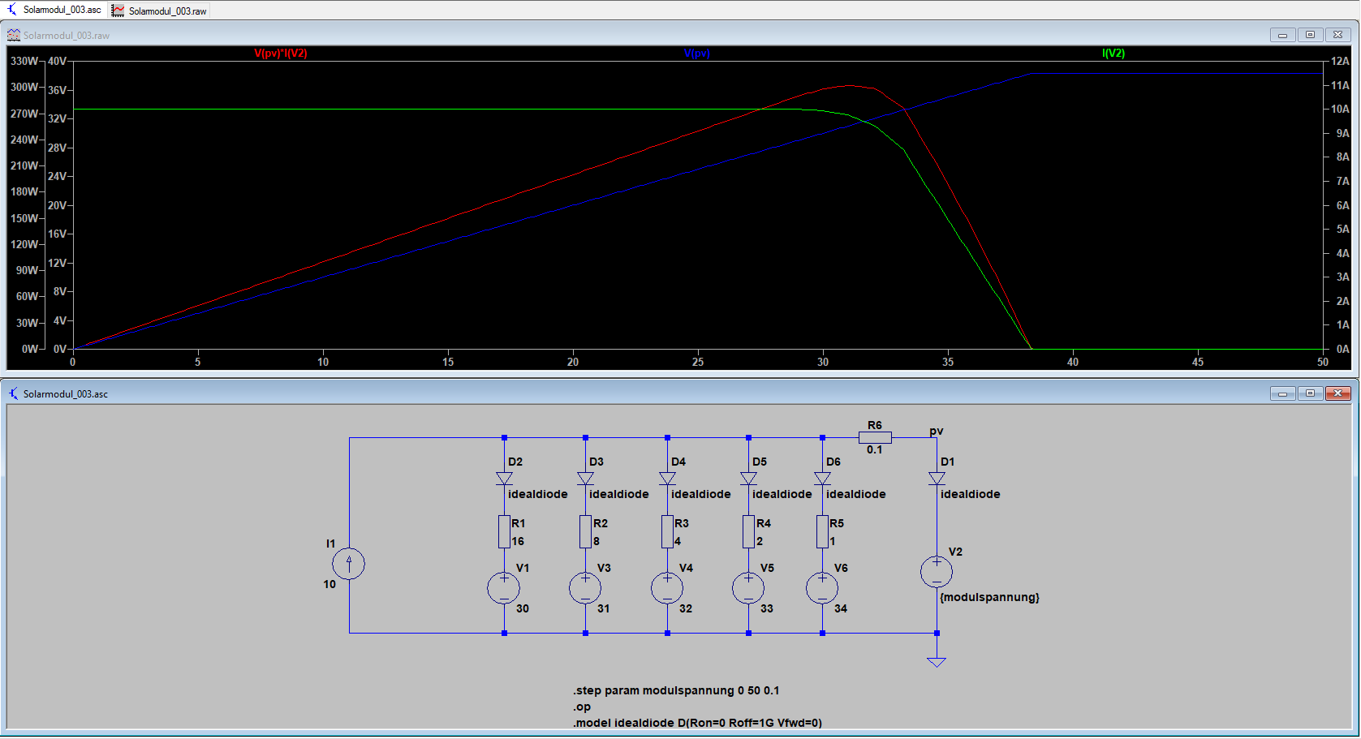The width and height of the screenshot is (1361, 739).
Task: Click the green I(V2) trace label
Action: click(x=1113, y=54)
